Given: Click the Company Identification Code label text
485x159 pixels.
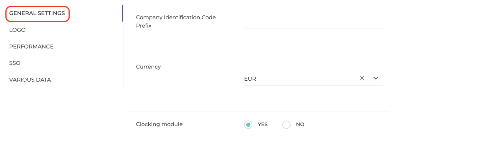Looking at the screenshot, I should coord(176,17).
